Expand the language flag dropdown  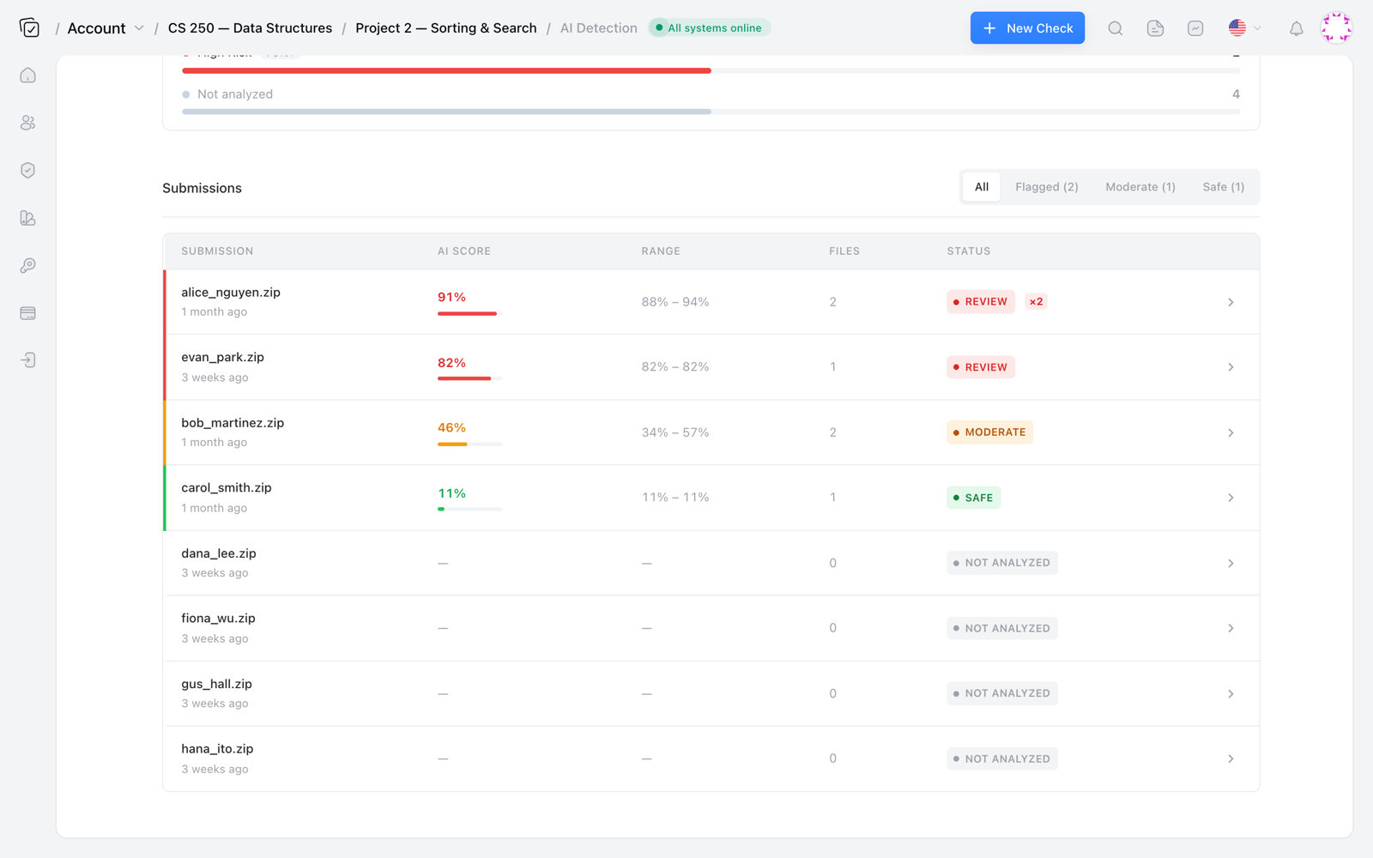pyautogui.click(x=1244, y=28)
